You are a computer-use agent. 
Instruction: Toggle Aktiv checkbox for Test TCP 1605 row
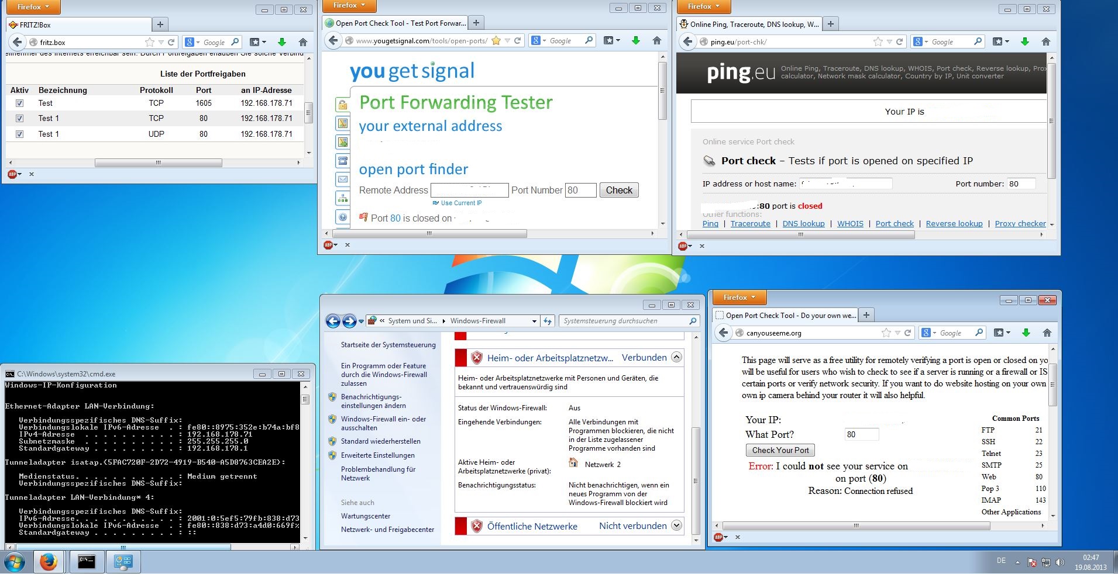point(20,103)
